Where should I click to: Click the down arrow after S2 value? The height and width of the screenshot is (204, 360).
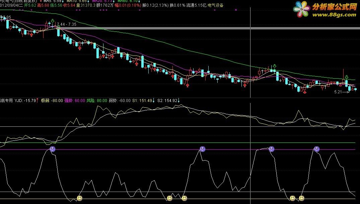click(178, 100)
